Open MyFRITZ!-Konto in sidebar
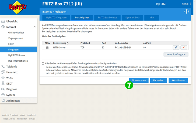Viewport: 196px width, 123px height. 16,55
